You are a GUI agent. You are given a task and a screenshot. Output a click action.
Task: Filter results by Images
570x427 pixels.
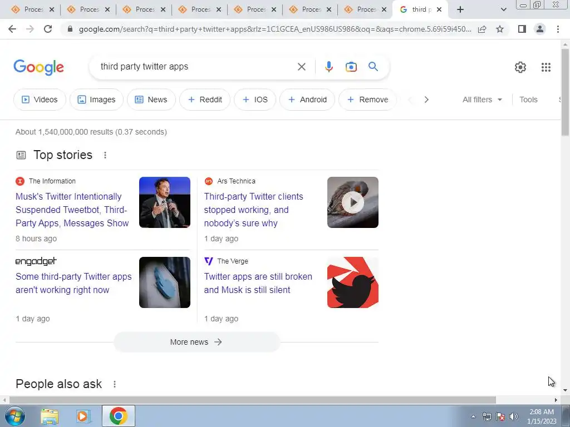(x=96, y=100)
